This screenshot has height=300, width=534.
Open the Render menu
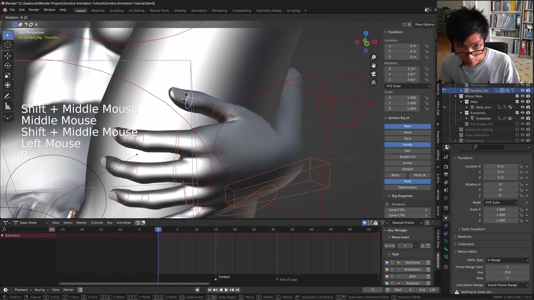[34, 10]
